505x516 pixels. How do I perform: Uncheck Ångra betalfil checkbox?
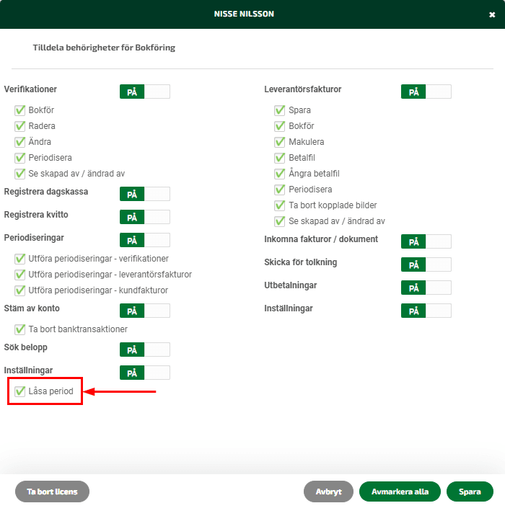click(280, 174)
